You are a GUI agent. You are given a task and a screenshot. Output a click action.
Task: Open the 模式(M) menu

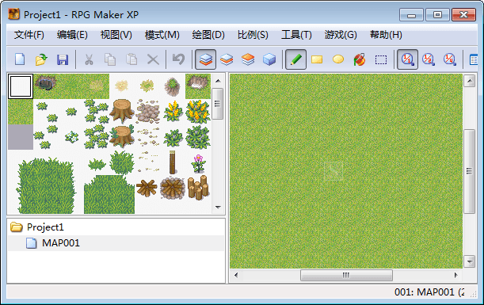[x=162, y=35]
